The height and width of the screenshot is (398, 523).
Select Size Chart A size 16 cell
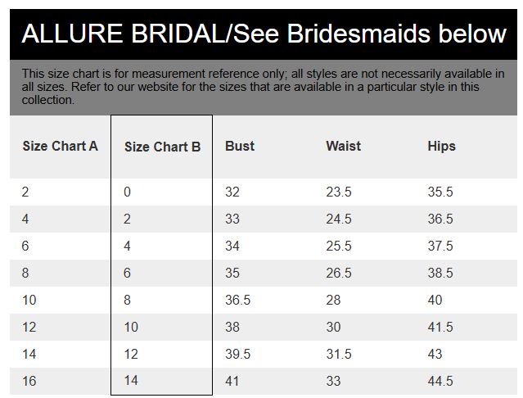[x=29, y=381]
